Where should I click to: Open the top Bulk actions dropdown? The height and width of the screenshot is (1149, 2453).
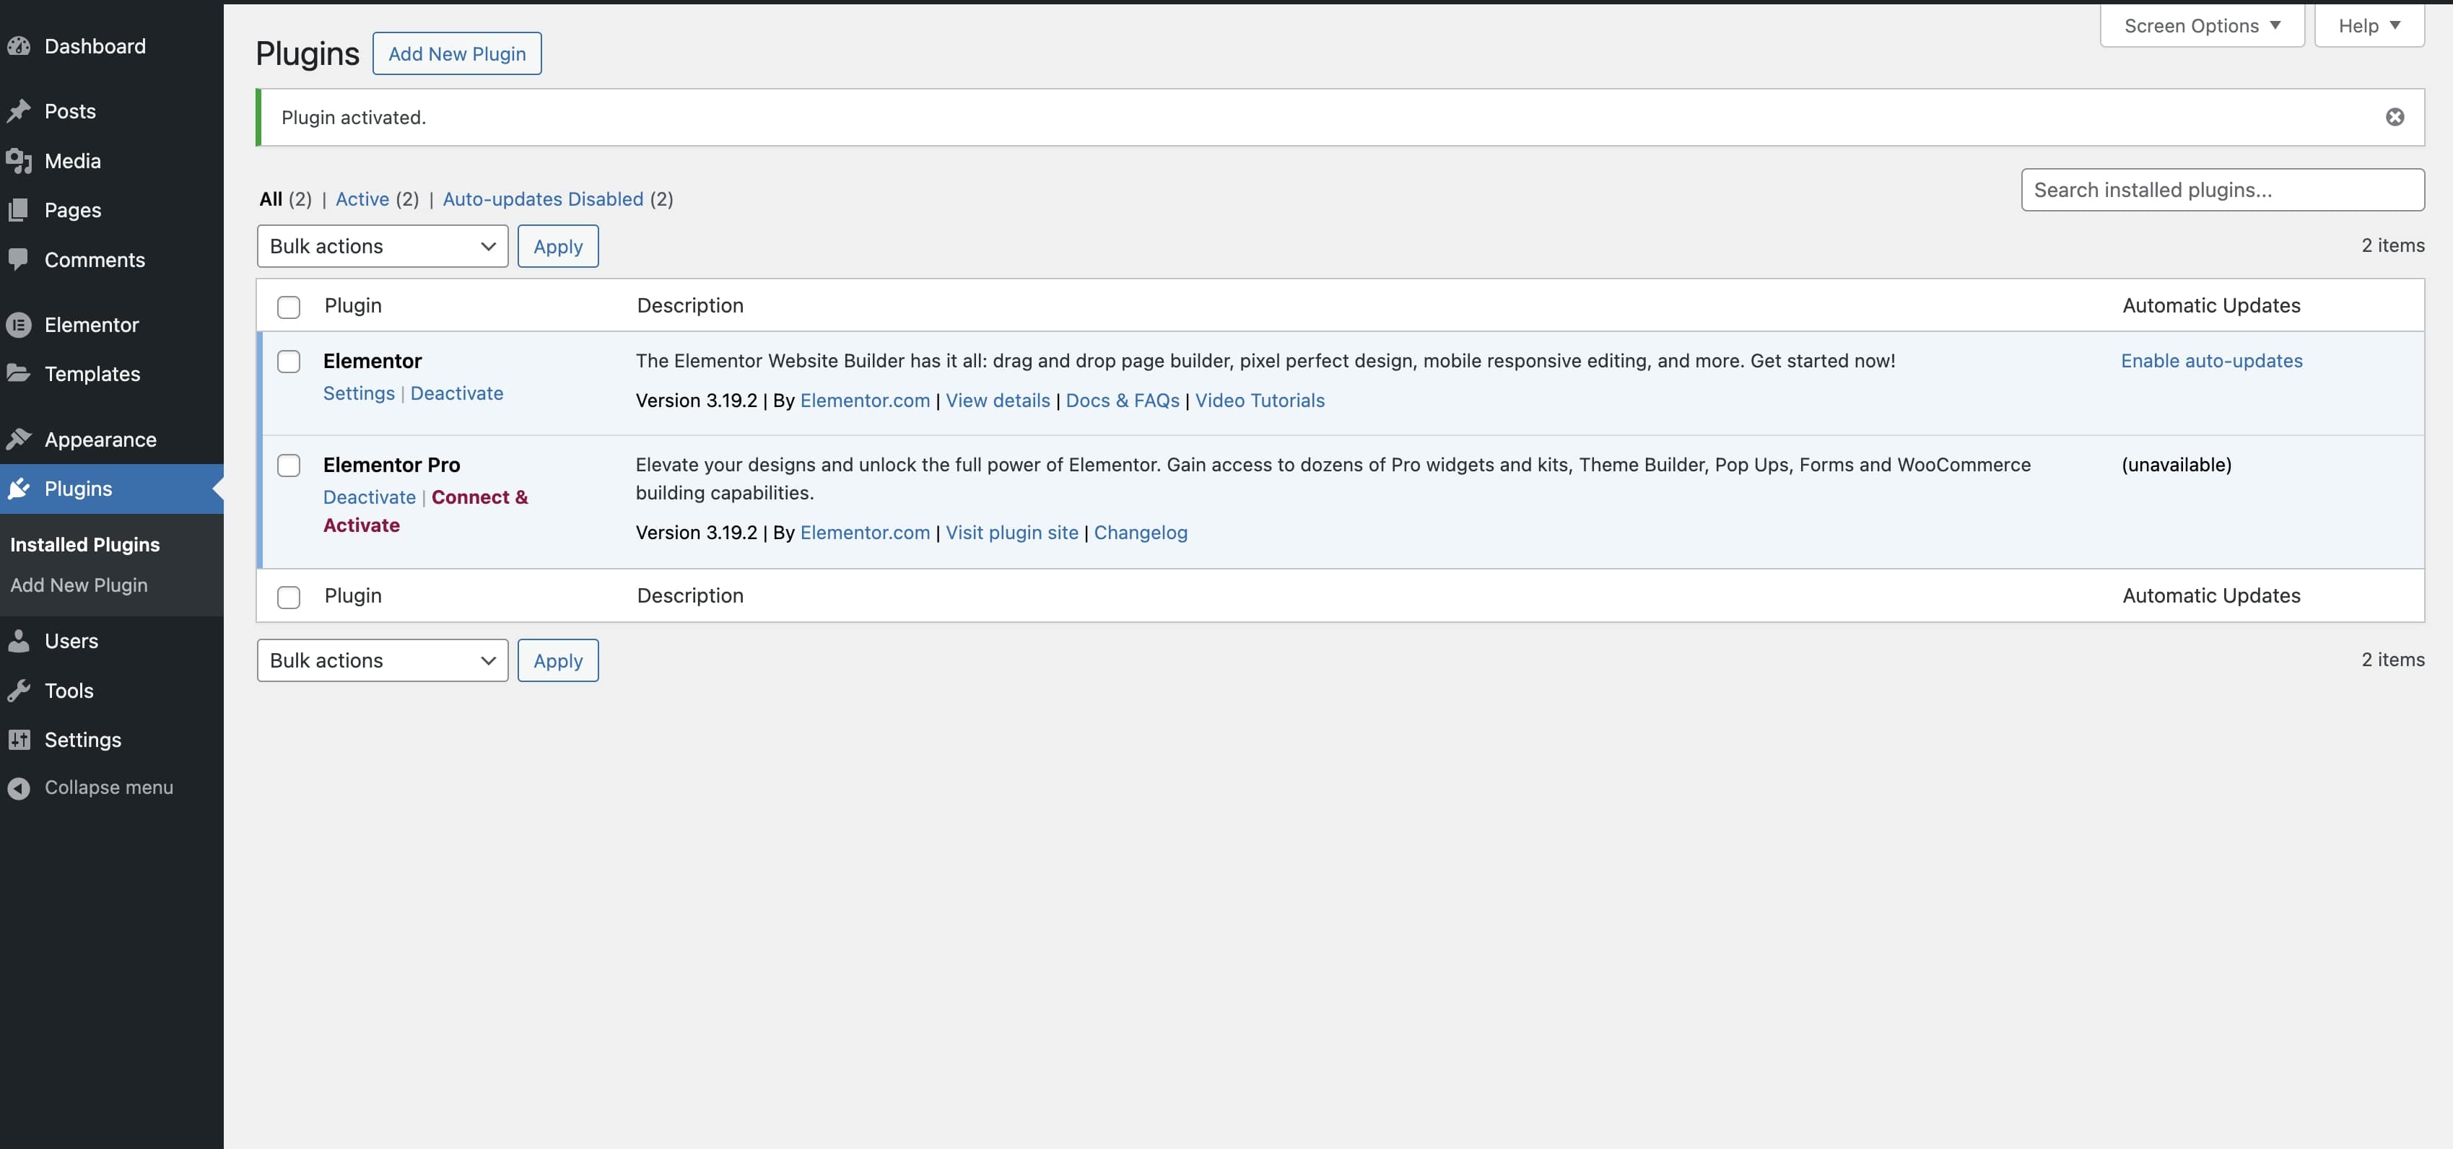click(x=382, y=245)
